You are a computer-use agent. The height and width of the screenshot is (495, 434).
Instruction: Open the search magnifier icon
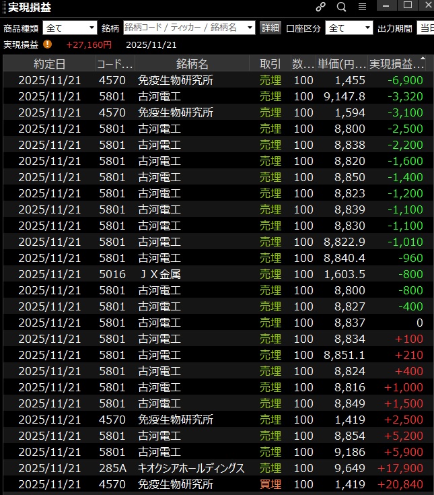point(341,7)
